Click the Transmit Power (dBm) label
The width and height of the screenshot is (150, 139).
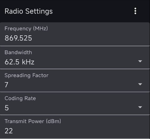click(x=33, y=121)
